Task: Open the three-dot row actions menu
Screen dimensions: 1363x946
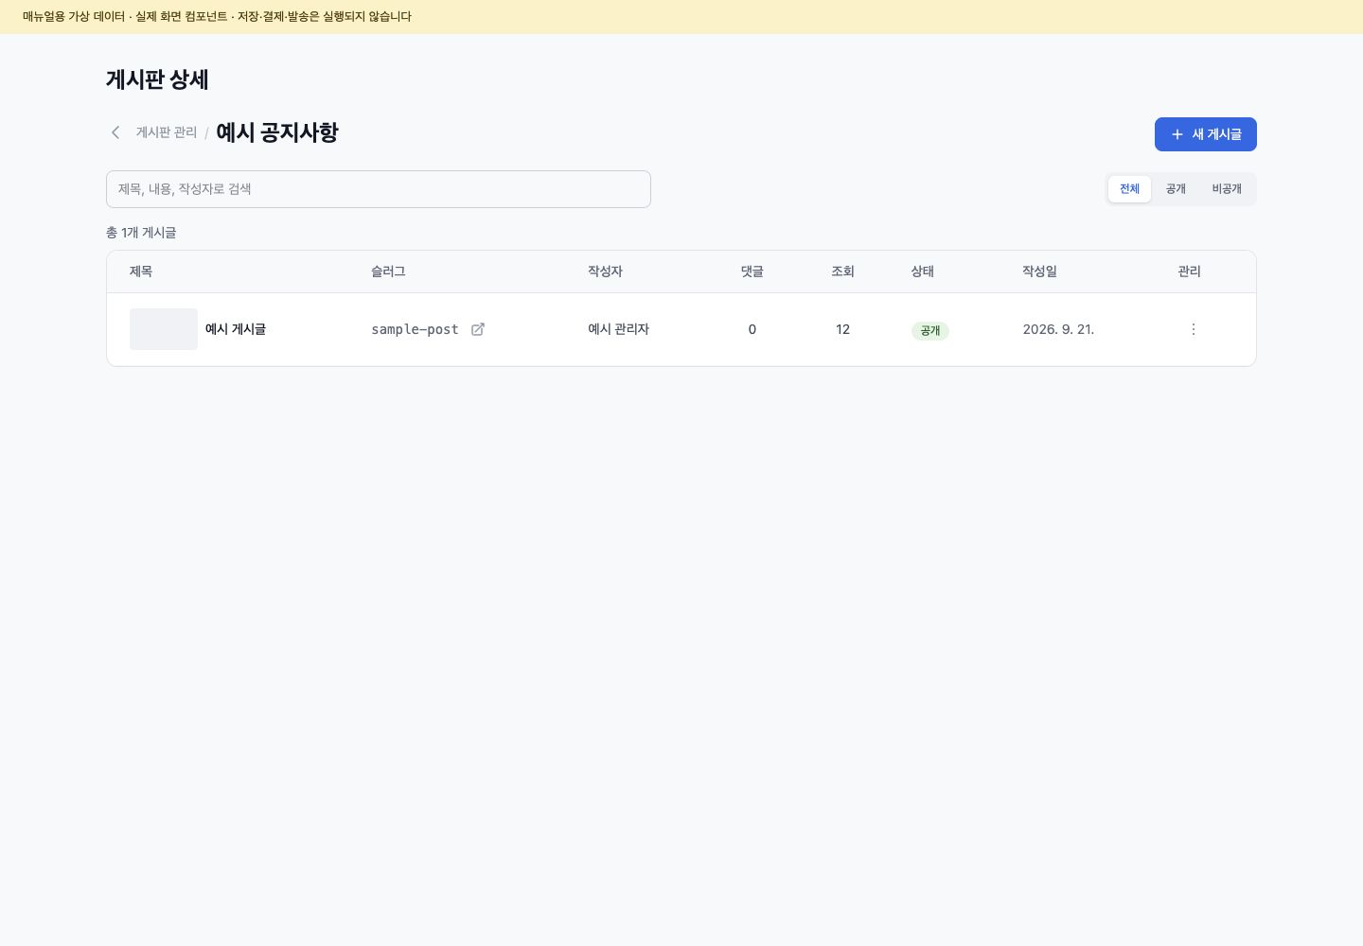Action: [x=1193, y=329]
